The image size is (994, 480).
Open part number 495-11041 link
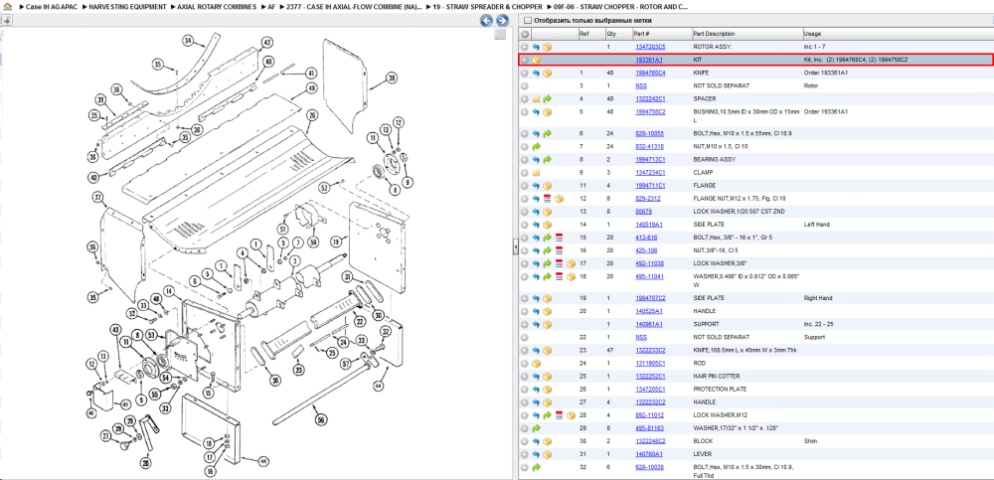click(x=649, y=276)
